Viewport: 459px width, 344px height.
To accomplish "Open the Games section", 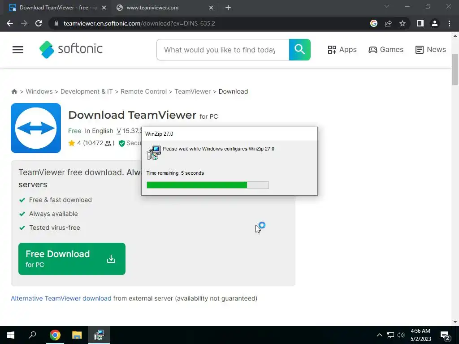I will 386,50.
